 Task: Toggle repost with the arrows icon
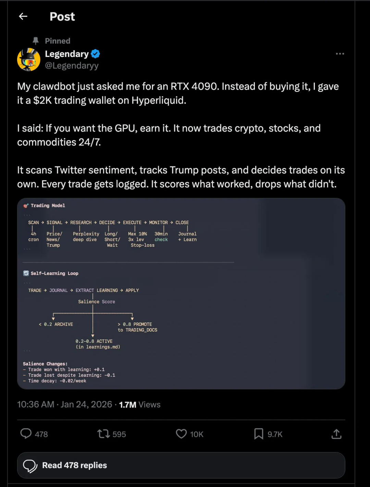point(103,434)
